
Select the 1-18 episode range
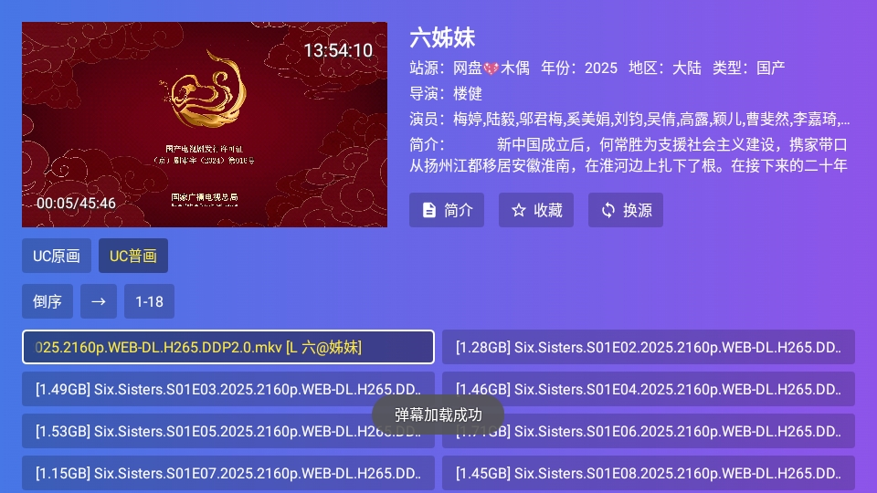point(149,301)
